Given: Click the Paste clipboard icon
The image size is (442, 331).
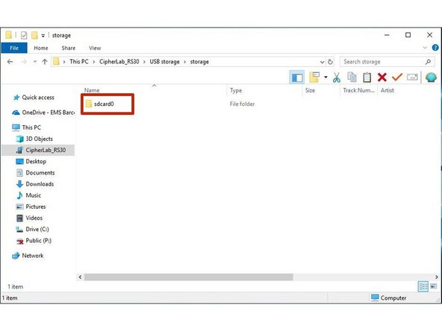Looking at the screenshot, I should pyautogui.click(x=367, y=77).
